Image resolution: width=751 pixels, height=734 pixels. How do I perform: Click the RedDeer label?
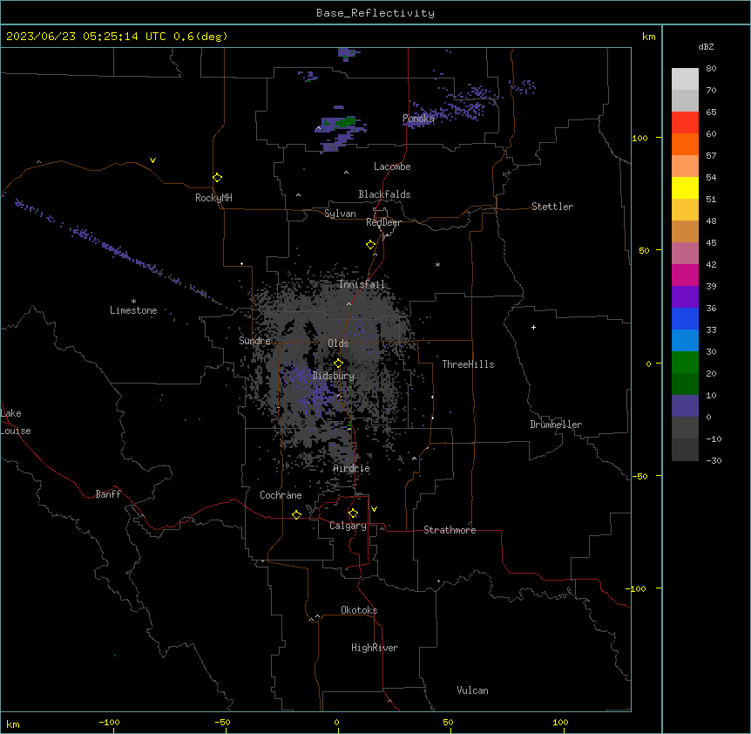(x=383, y=222)
